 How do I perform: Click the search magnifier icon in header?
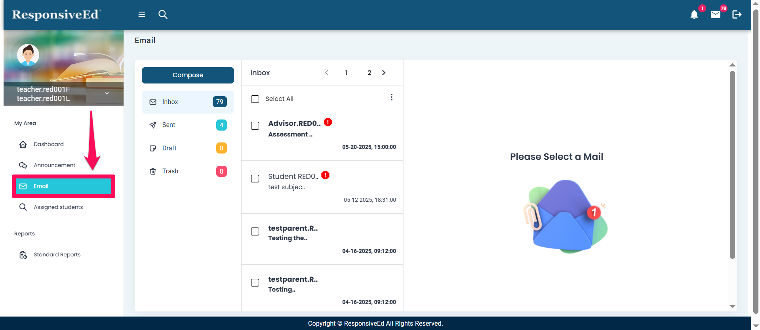(163, 15)
